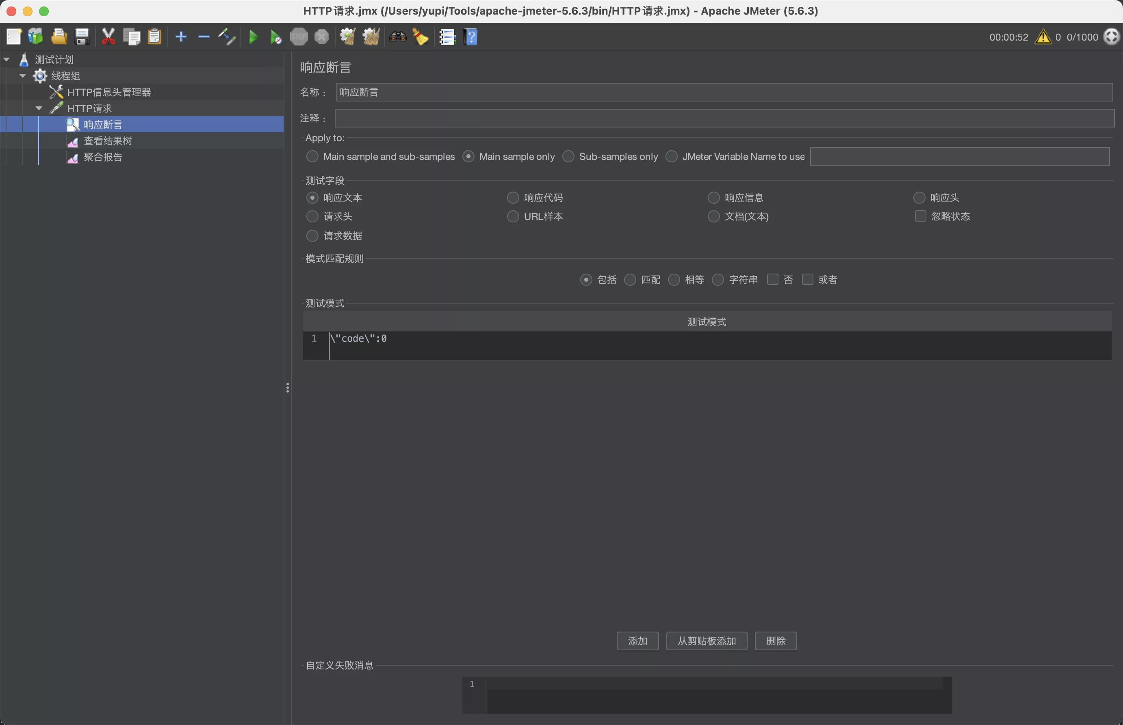The height and width of the screenshot is (725, 1123).
Task: Click the Copy icon
Action: 131,37
